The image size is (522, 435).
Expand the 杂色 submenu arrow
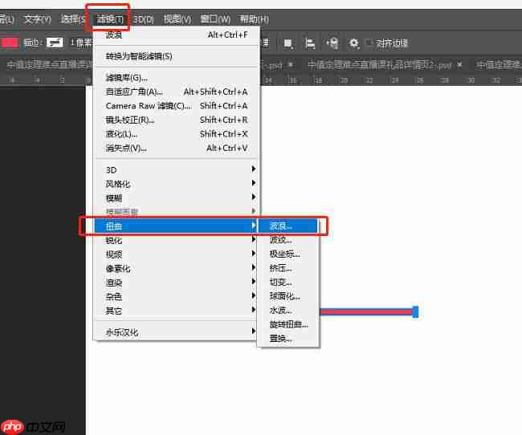[x=253, y=295]
